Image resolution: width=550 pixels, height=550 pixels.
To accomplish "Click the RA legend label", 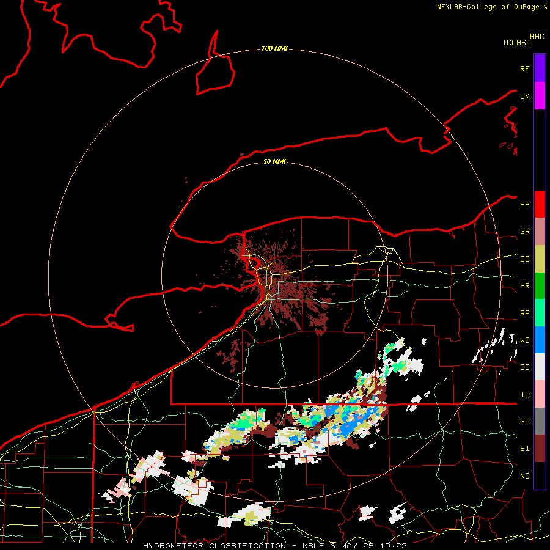I will (x=524, y=313).
